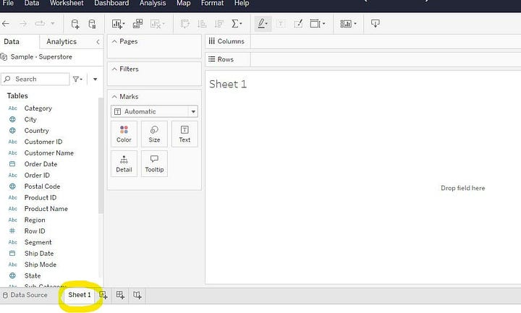Open the Analysis menu
521x313 pixels.
click(x=153, y=4)
